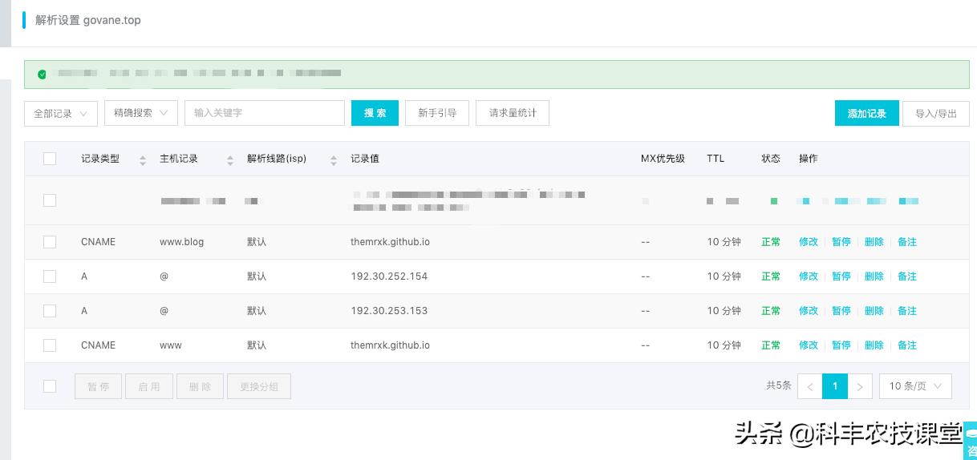Check the blurred first record row checkbox
Viewport: 977px width, 460px height.
click(50, 200)
